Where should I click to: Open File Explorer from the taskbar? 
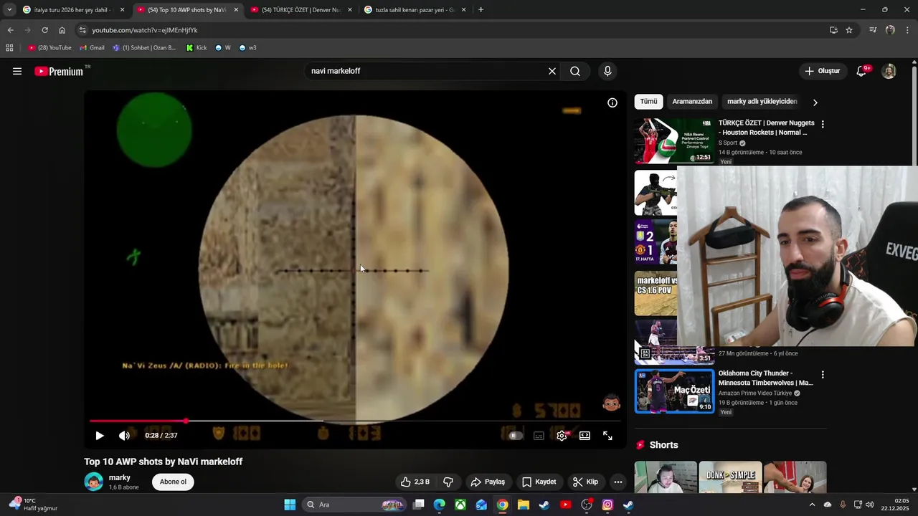524,505
